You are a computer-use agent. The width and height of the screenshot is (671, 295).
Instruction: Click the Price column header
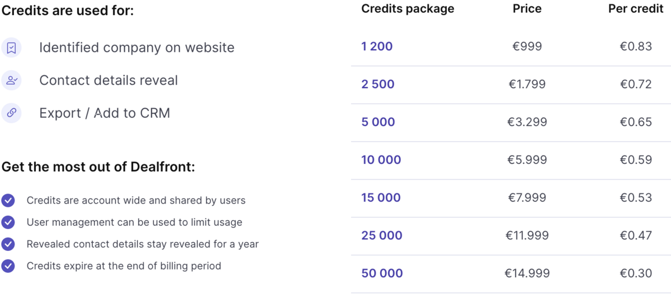527,8
